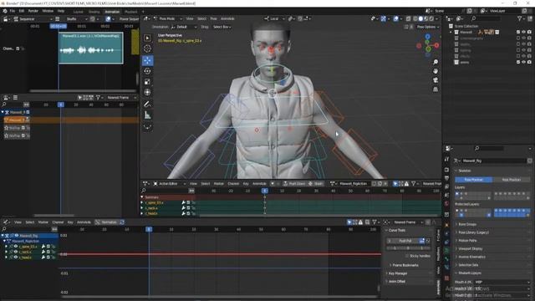Toggle the Normalize option in graph editor
This screenshot has height=301, width=535.
[x=106, y=222]
